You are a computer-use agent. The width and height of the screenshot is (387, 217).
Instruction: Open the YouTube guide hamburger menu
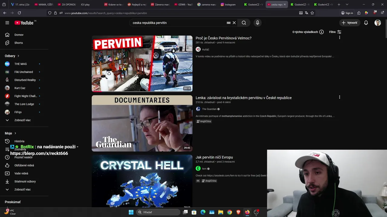(x=7, y=23)
